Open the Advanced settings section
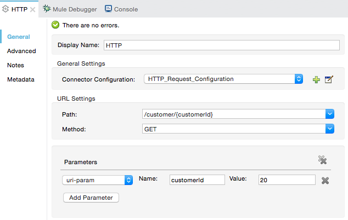The height and width of the screenshot is (220, 348). (21, 51)
